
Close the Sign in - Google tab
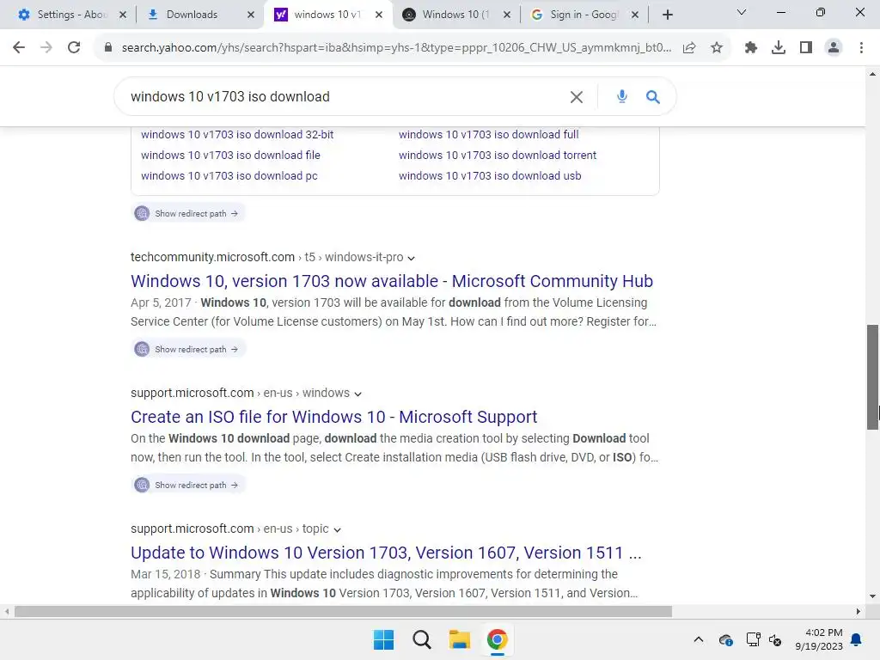click(x=635, y=15)
